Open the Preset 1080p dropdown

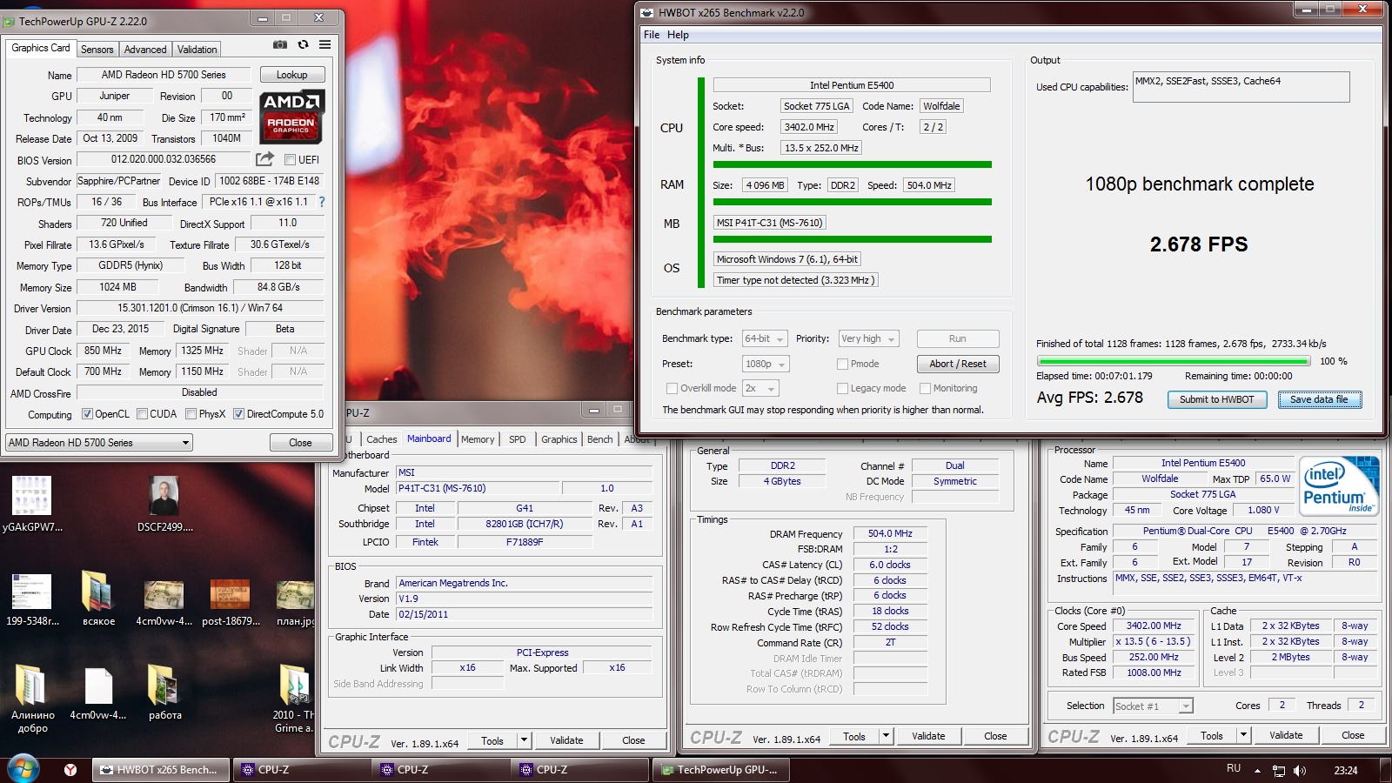tap(766, 364)
